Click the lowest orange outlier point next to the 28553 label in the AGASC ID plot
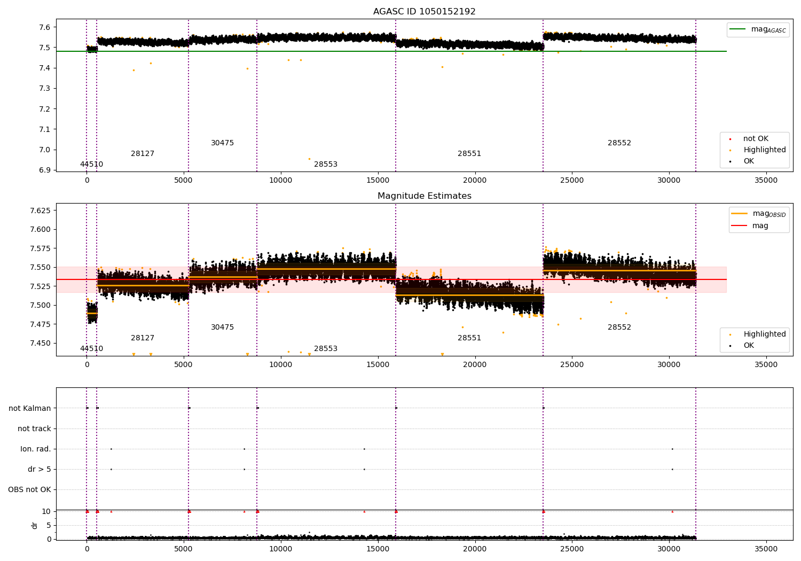 (x=309, y=159)
